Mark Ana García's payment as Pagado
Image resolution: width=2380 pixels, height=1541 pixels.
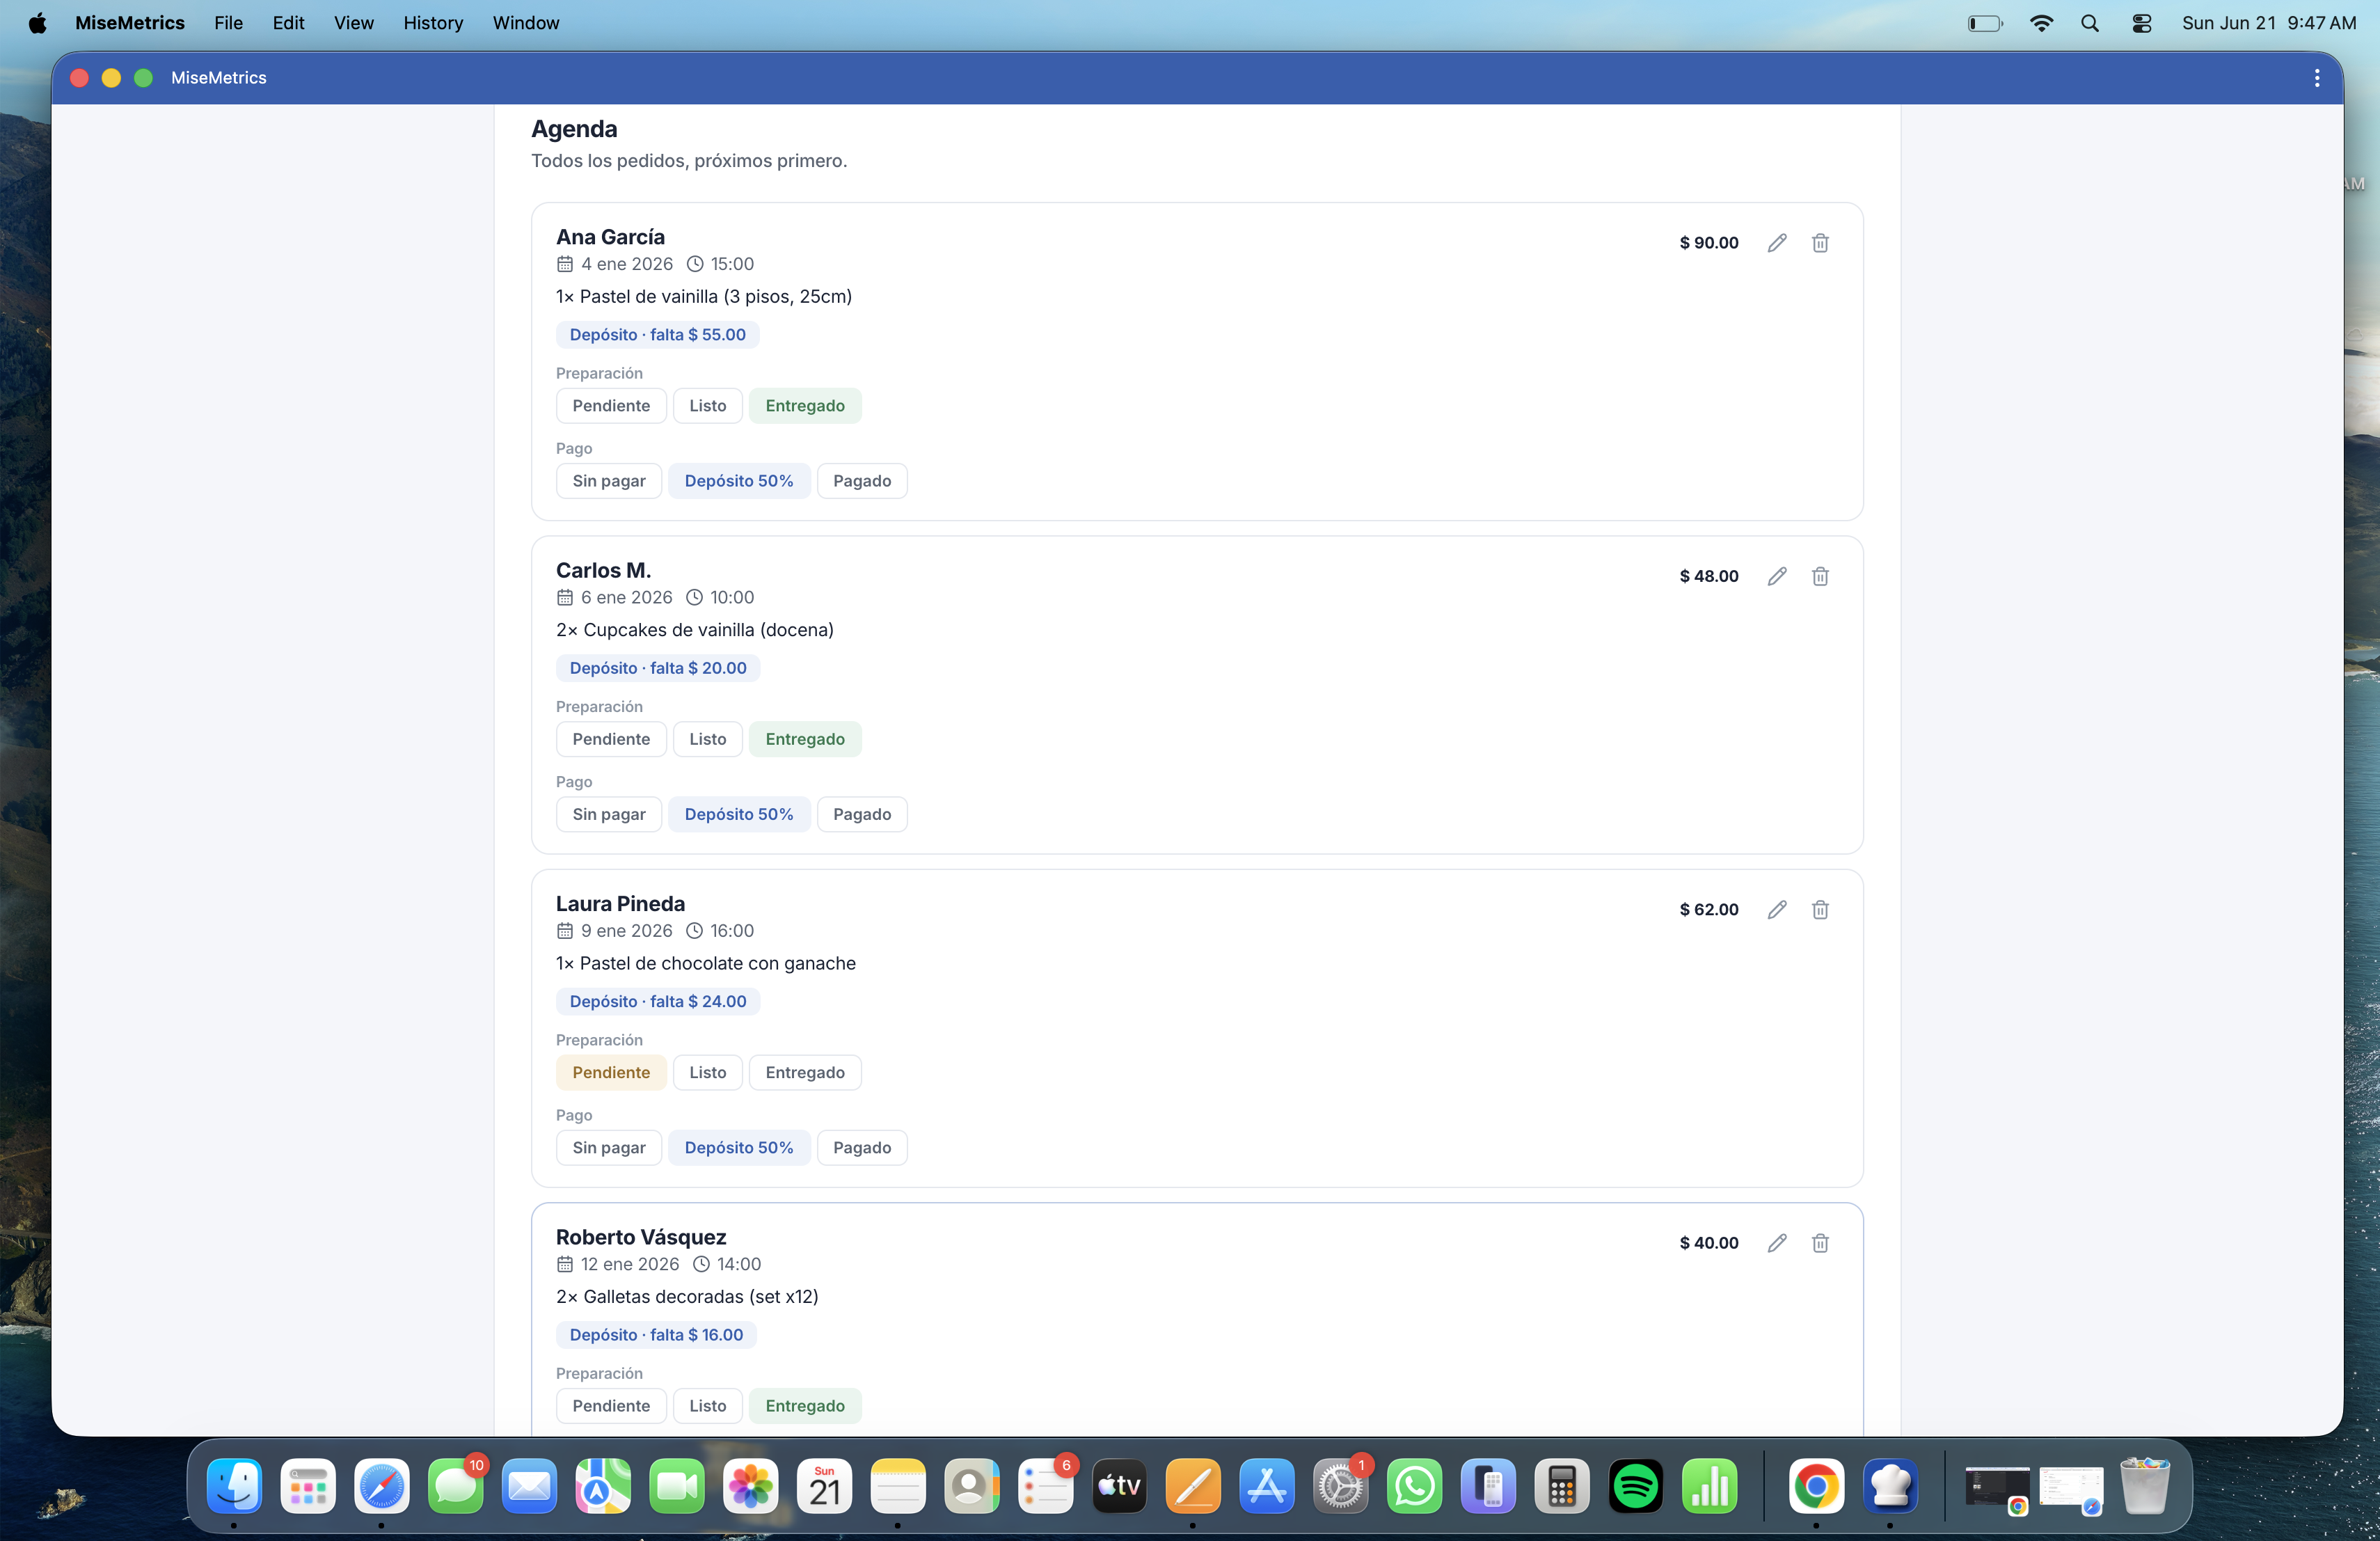[x=861, y=481]
